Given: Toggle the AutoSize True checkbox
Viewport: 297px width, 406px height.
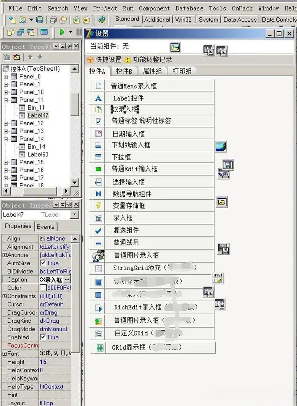Looking at the screenshot, I should point(43,263).
